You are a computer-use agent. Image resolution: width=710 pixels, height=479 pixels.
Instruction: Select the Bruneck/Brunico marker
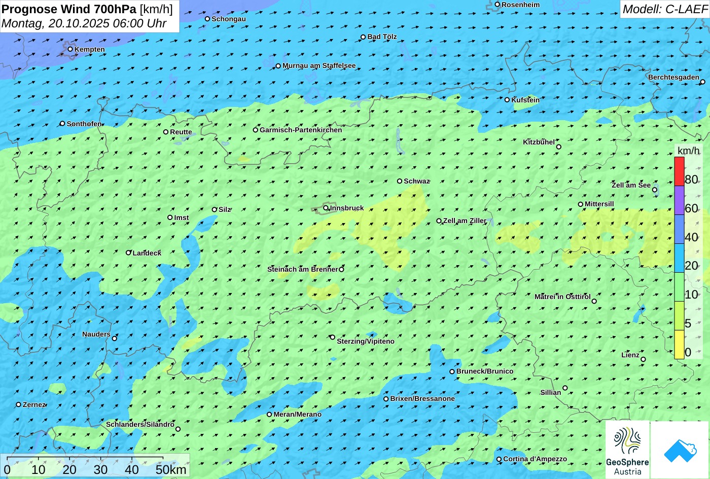[x=452, y=372]
